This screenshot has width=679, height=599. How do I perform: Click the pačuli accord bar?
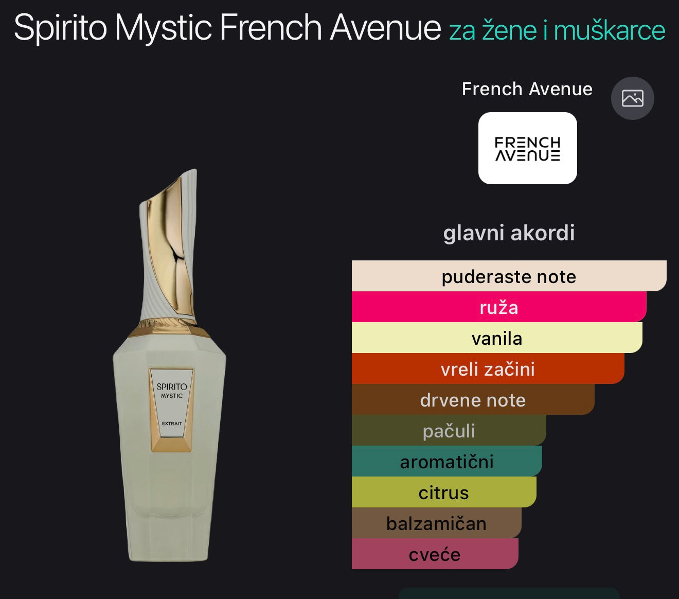[x=449, y=430]
